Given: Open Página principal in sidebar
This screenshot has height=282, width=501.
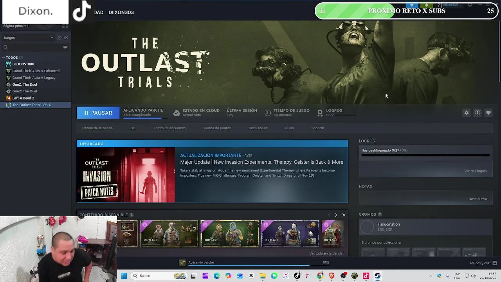Looking at the screenshot, I should point(16,26).
